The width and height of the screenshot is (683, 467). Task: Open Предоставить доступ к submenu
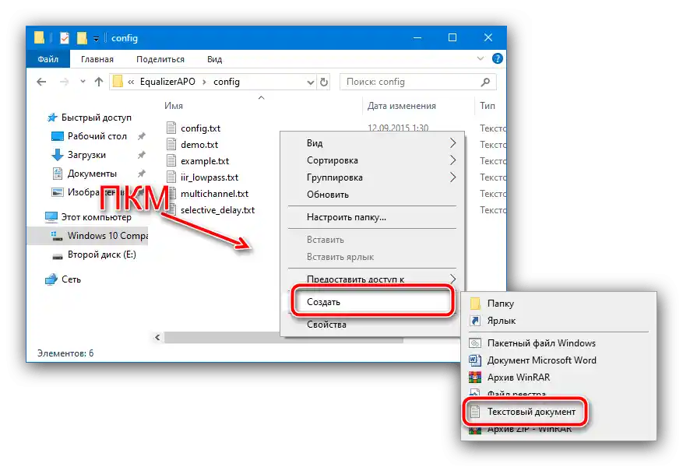coord(372,279)
